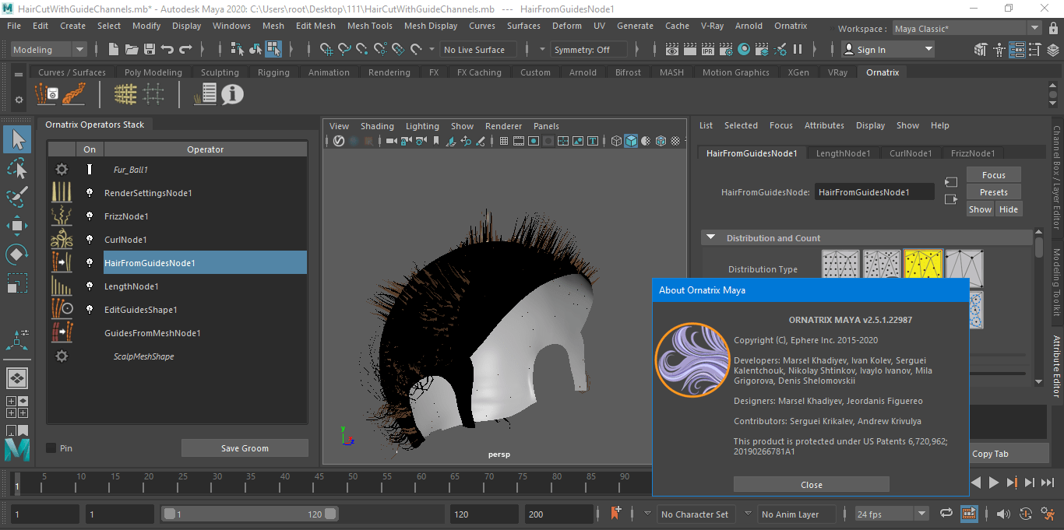Close the About Ornatrix Maya dialog
The image size is (1064, 530).
pyautogui.click(x=811, y=485)
